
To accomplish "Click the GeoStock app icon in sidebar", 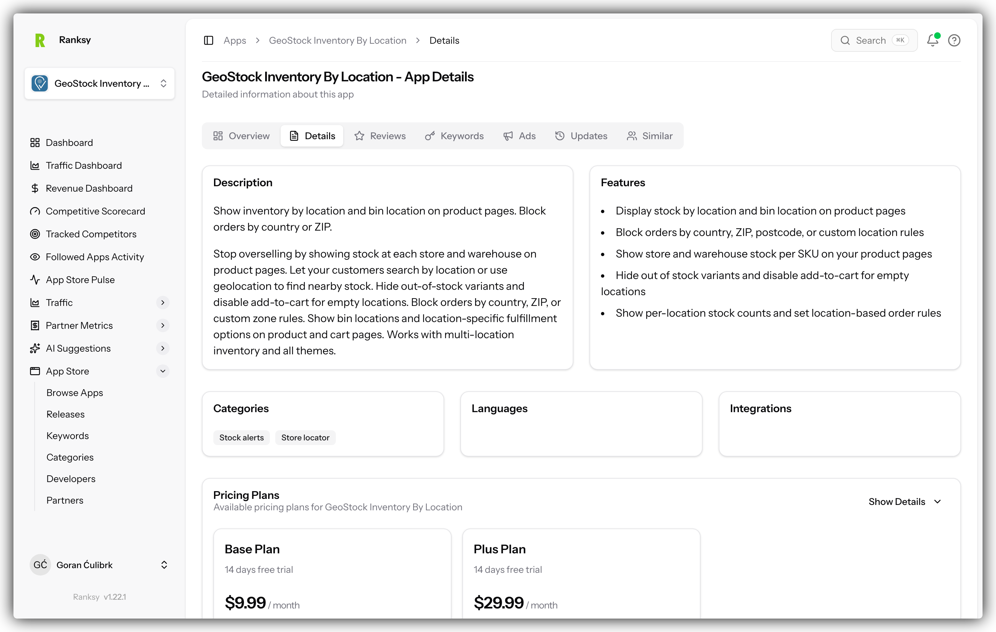I will click(40, 83).
